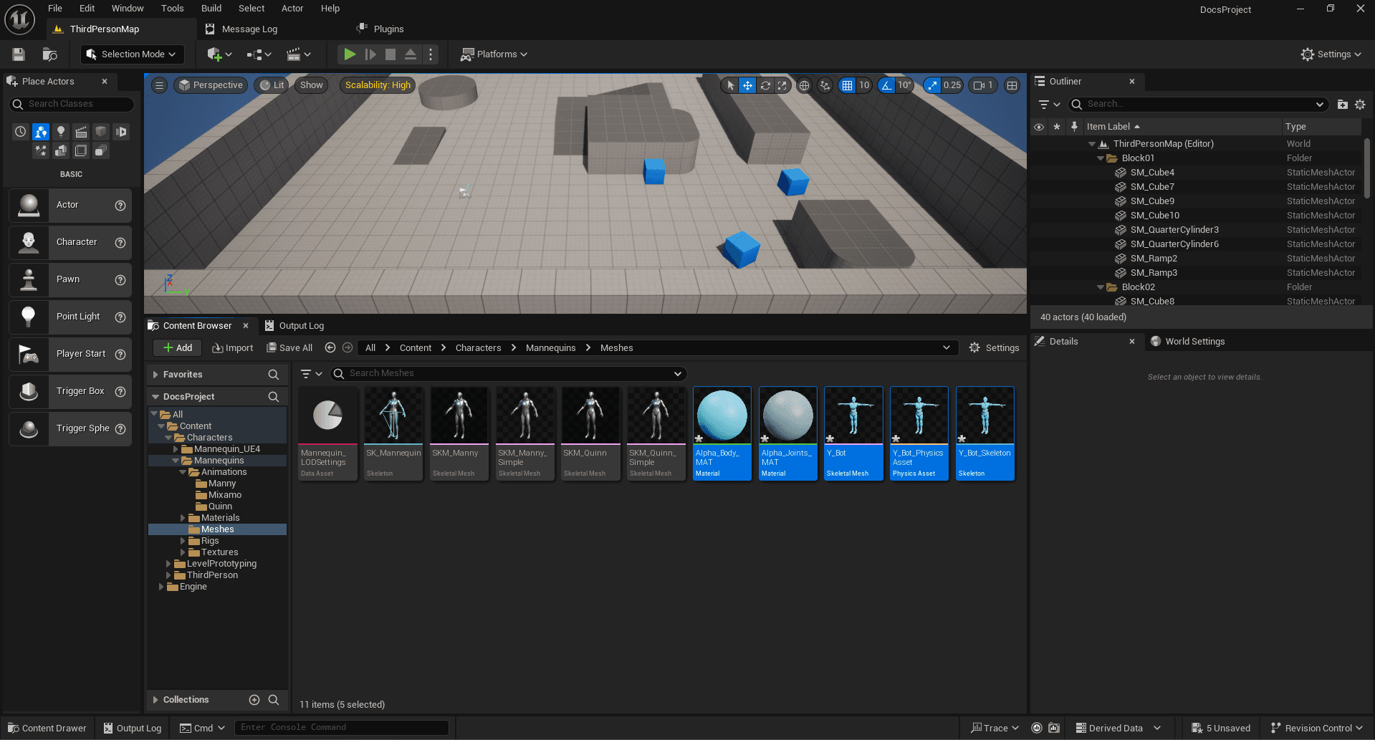The image size is (1375, 740).
Task: Select the Scale gizmo tool
Action: 782,85
